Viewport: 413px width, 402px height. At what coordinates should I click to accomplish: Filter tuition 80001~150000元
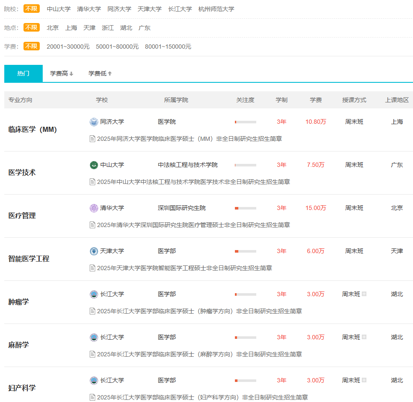(168, 47)
